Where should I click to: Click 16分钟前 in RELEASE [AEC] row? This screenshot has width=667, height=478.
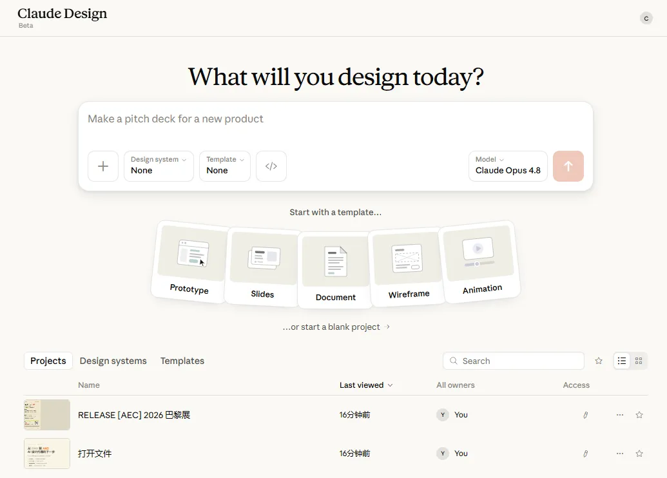pos(355,415)
